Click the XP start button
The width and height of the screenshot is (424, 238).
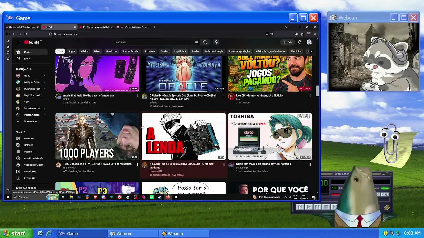coord(17,233)
